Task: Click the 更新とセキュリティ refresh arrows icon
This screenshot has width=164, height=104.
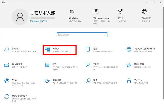Action: 7,97
